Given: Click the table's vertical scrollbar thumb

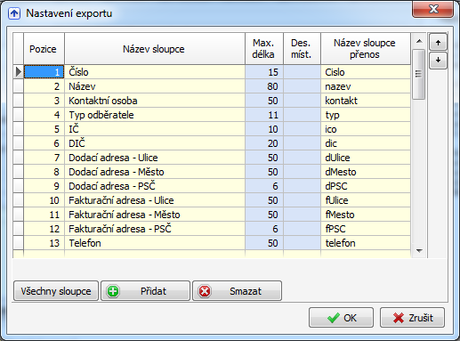Looking at the screenshot, I should click(x=419, y=74).
